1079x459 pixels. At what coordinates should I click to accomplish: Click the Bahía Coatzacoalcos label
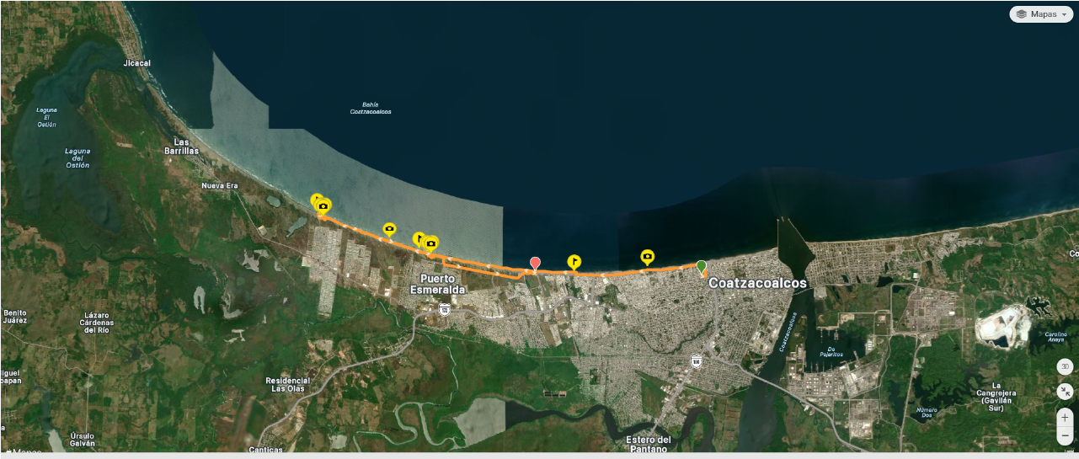tap(371, 108)
